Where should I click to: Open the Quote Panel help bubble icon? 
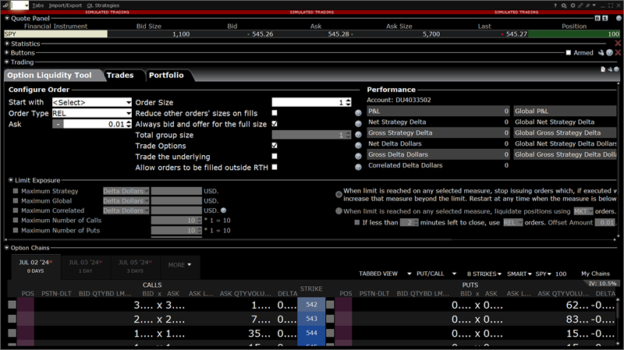(619, 18)
